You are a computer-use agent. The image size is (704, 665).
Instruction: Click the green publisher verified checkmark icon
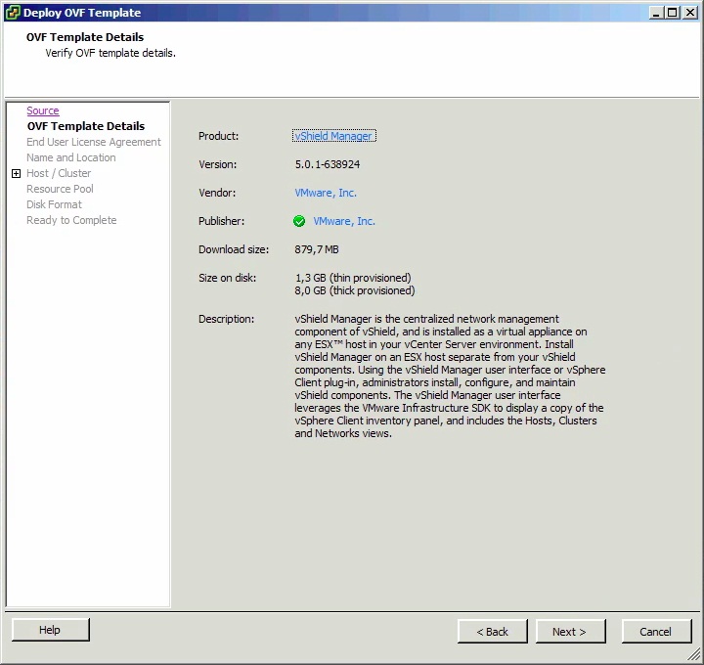(299, 221)
